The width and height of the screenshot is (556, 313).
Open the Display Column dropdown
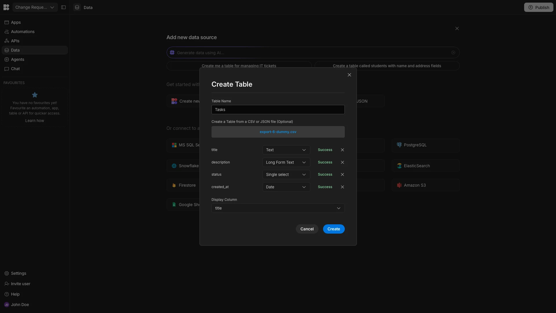click(278, 208)
